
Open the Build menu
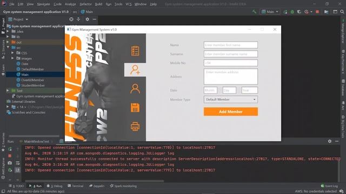[x=98, y=4]
